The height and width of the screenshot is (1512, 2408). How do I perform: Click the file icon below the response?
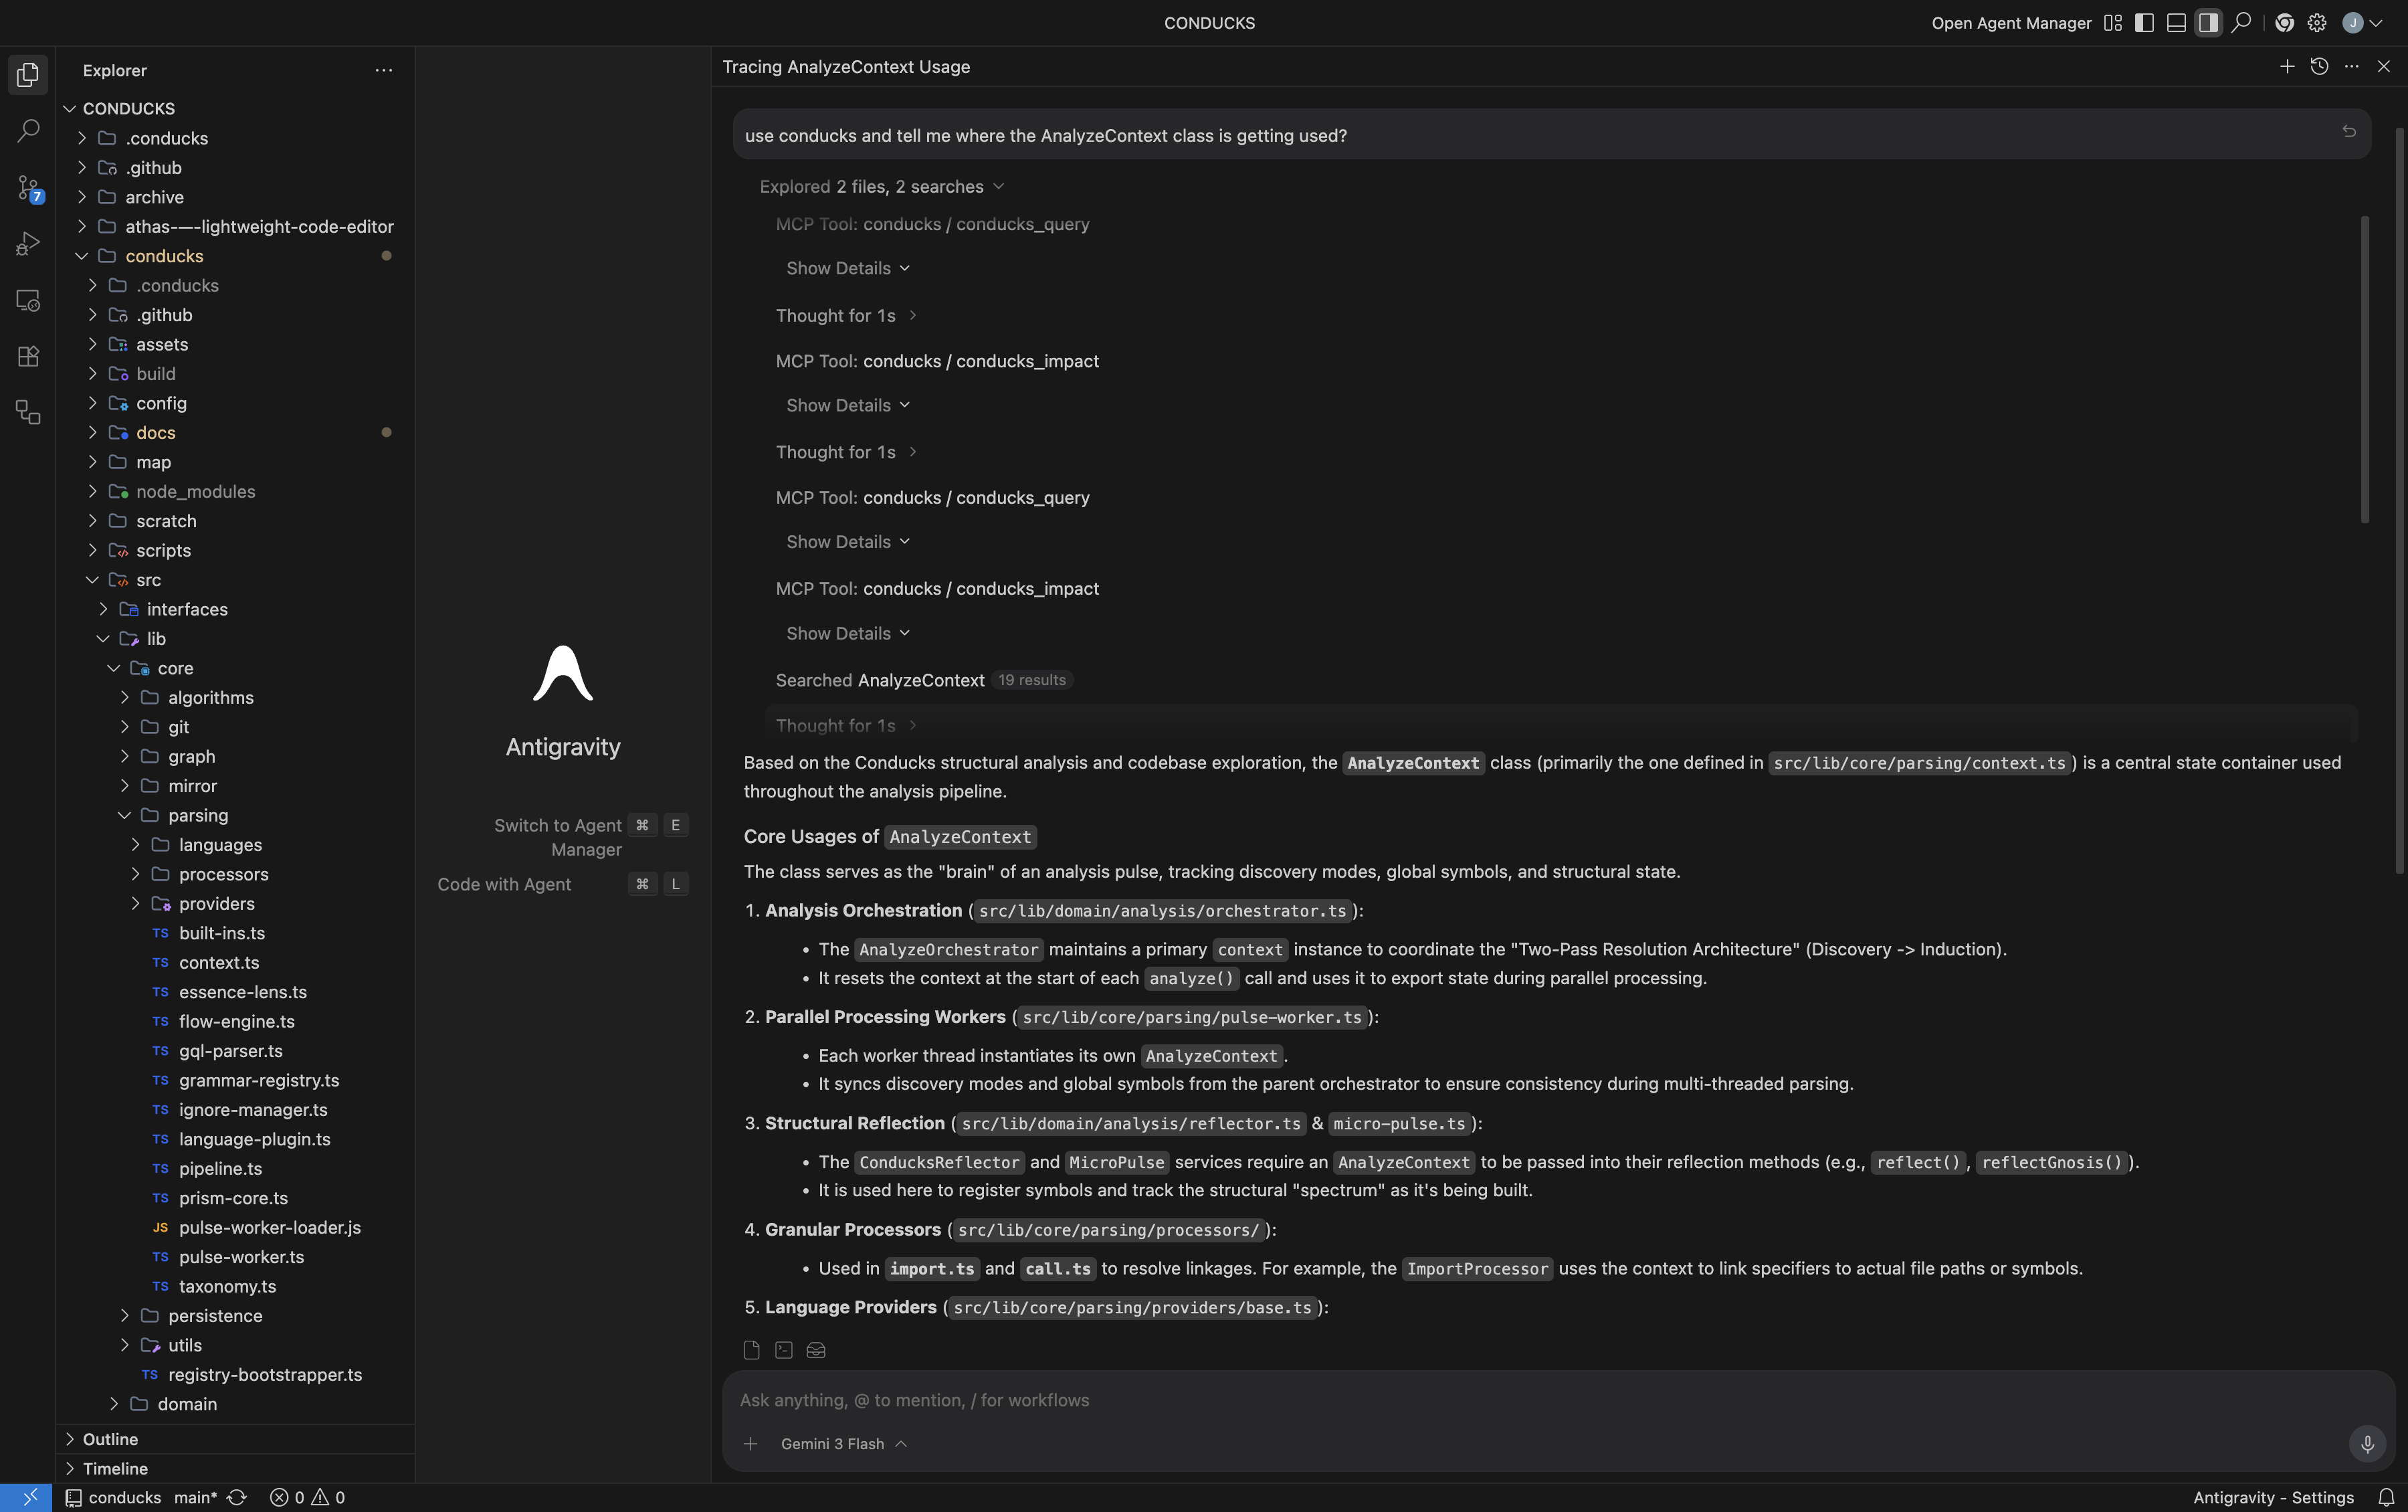(752, 1350)
